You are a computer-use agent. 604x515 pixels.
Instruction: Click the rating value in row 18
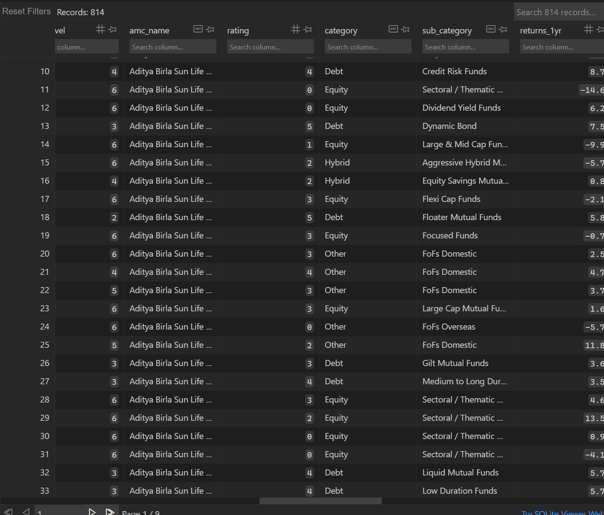[x=309, y=218]
